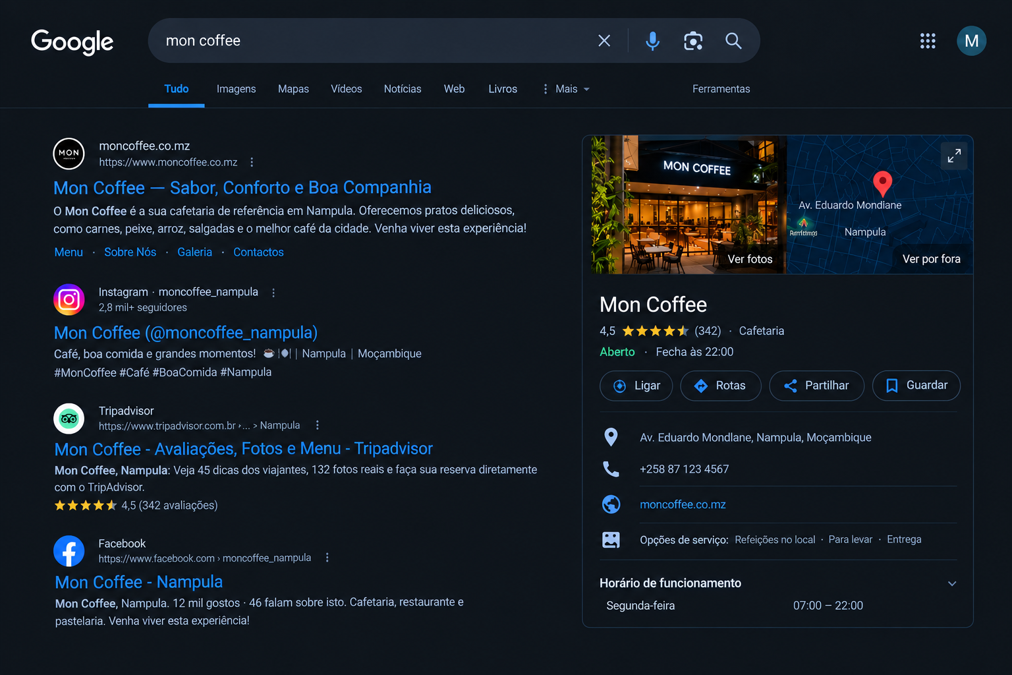1012x675 pixels.
Task: Open the Mais dropdown menu
Action: click(x=566, y=89)
